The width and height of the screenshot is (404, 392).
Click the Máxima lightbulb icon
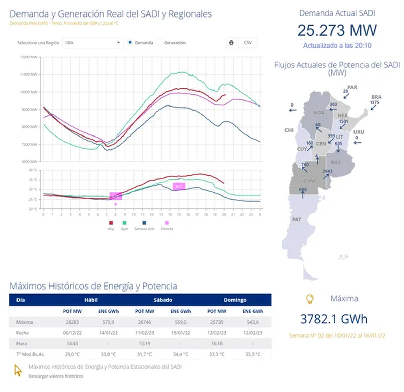point(310,298)
